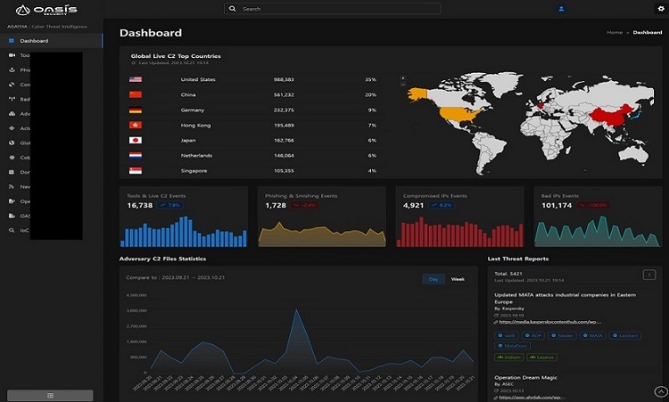Select Dashboard in the sidebar menu

[x=34, y=41]
